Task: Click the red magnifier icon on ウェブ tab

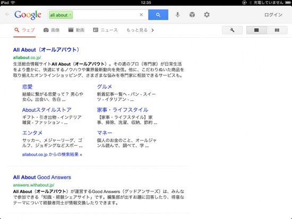Action: (17, 30)
